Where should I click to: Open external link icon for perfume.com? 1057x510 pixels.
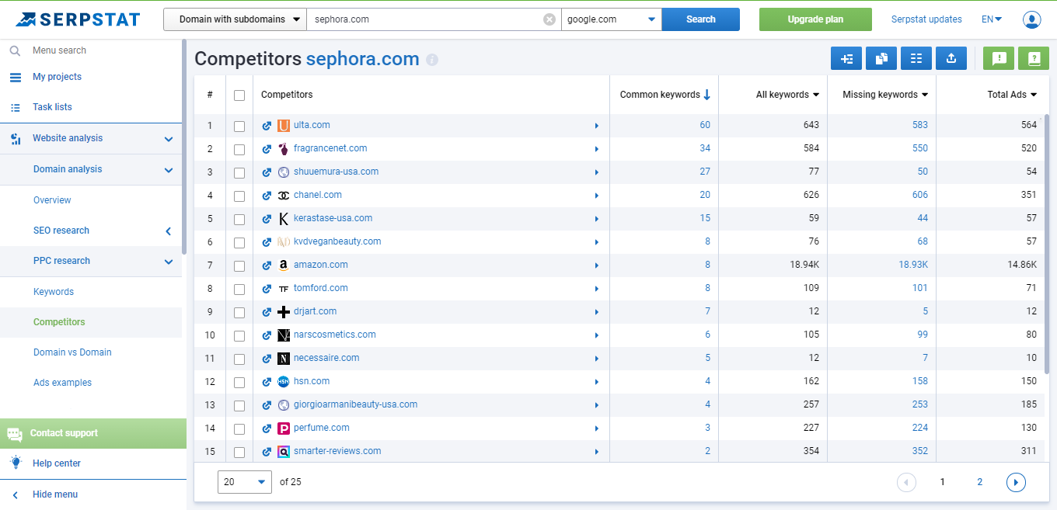coord(267,428)
